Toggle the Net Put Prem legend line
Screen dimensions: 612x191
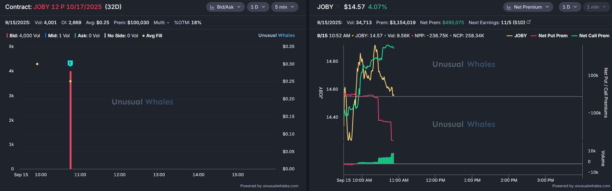point(549,36)
